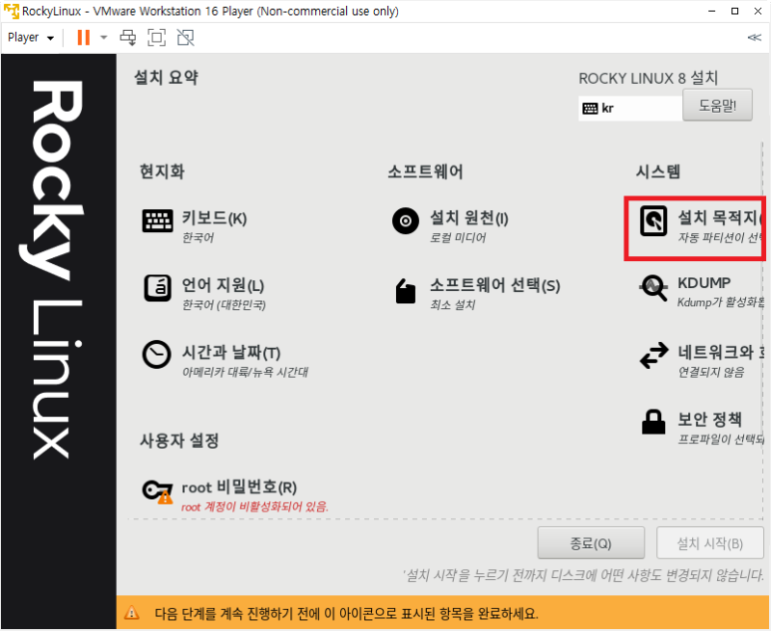Open 네트워크 network settings label
The height and width of the screenshot is (631, 771).
pos(721,352)
